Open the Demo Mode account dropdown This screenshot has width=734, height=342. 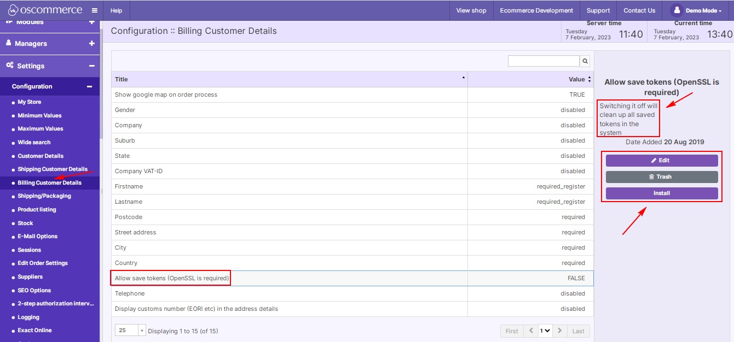703,10
